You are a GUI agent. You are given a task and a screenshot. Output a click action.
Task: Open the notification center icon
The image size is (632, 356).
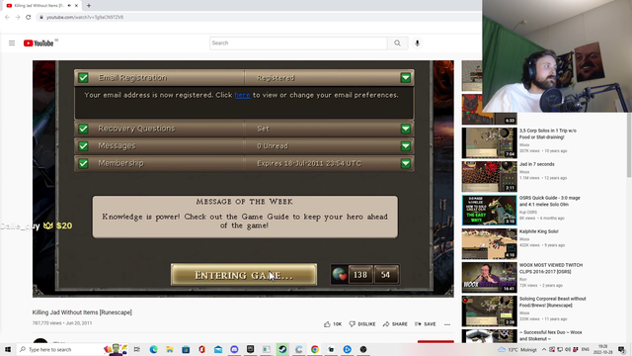click(x=621, y=349)
